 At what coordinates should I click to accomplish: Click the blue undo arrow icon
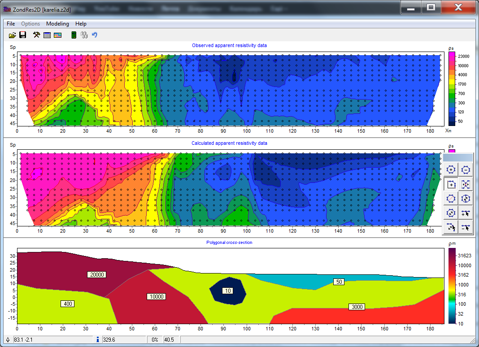[95, 35]
